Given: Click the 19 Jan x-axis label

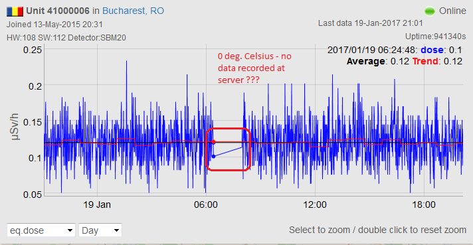Looking at the screenshot, I should [97, 205].
